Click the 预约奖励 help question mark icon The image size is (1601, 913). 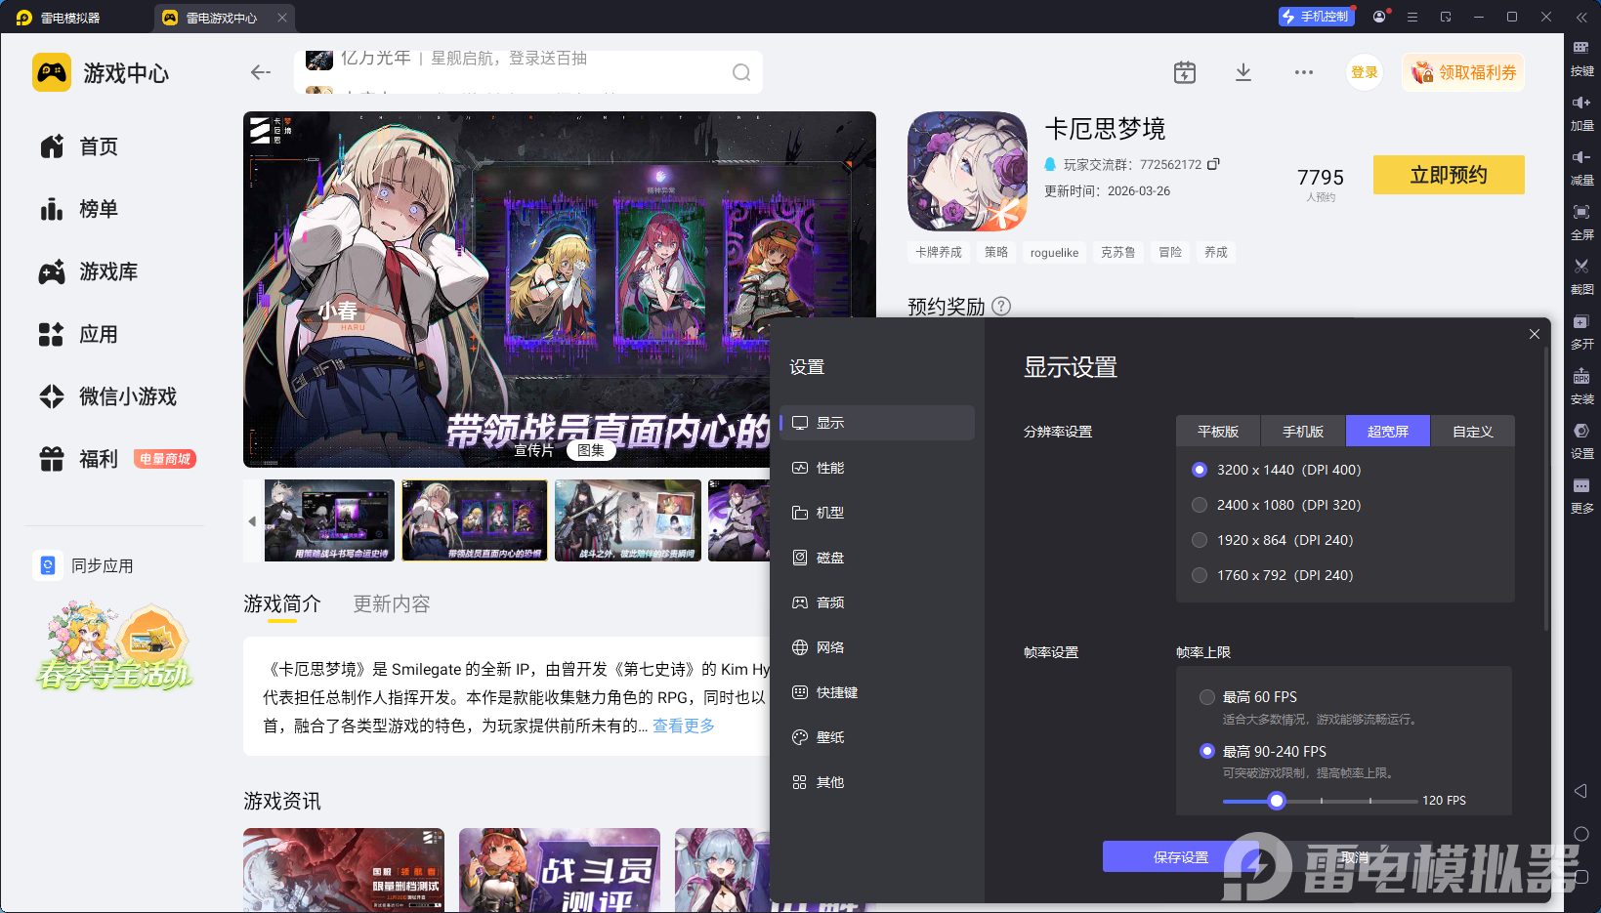(1001, 306)
